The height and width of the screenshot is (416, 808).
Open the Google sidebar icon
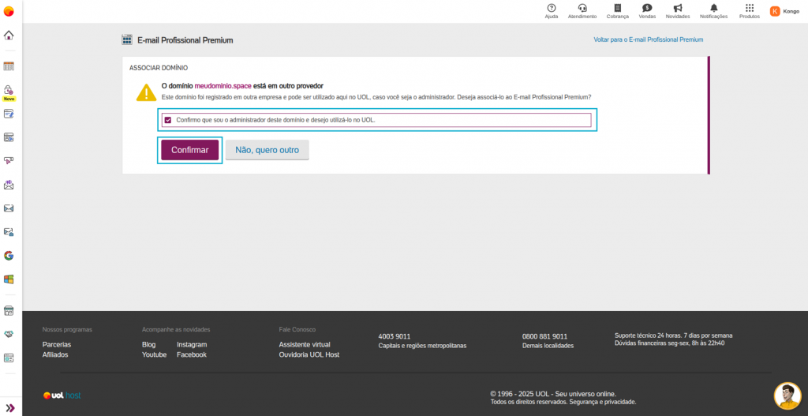(9, 256)
